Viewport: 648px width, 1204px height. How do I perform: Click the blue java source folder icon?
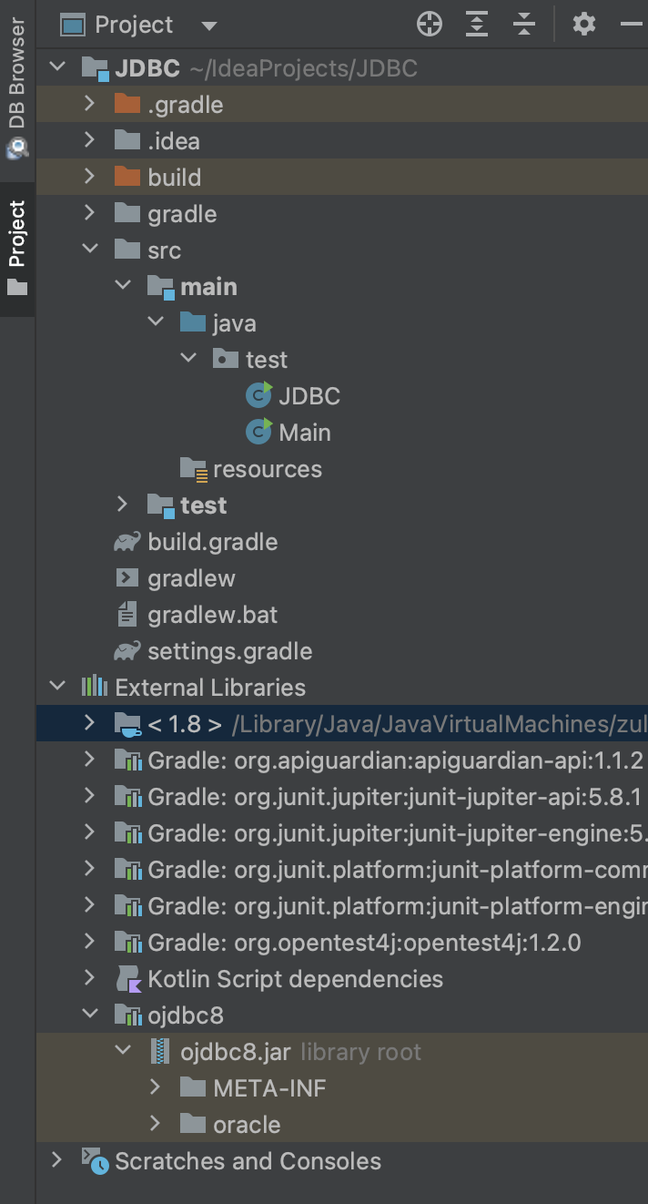pyautogui.click(x=193, y=322)
